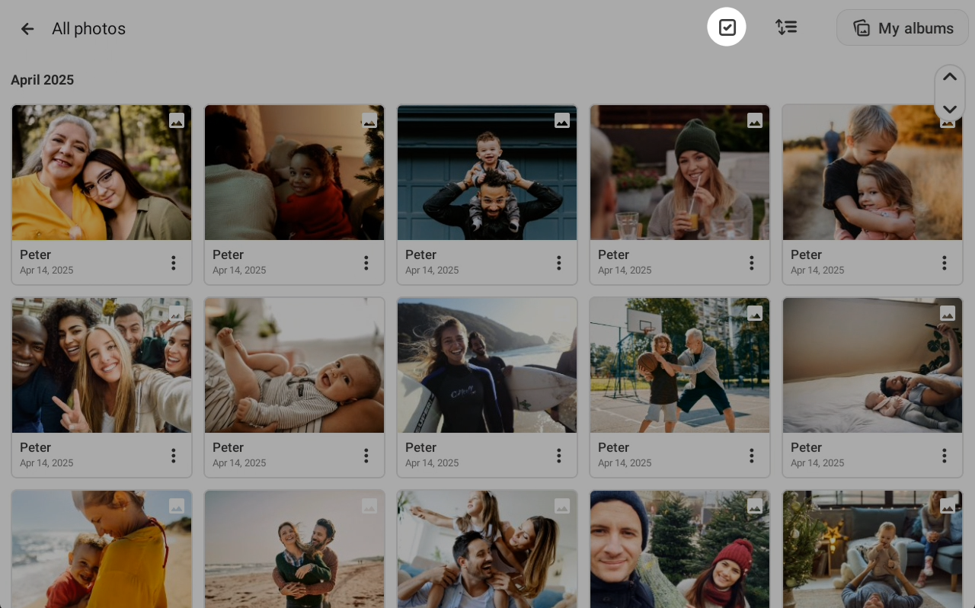Image resolution: width=975 pixels, height=608 pixels.
Task: Open the family piggyback photo
Action: click(487, 549)
